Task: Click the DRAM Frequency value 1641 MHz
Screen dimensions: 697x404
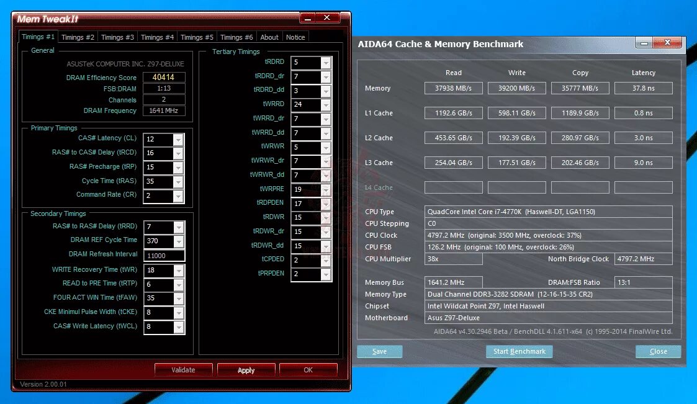Action: click(164, 110)
